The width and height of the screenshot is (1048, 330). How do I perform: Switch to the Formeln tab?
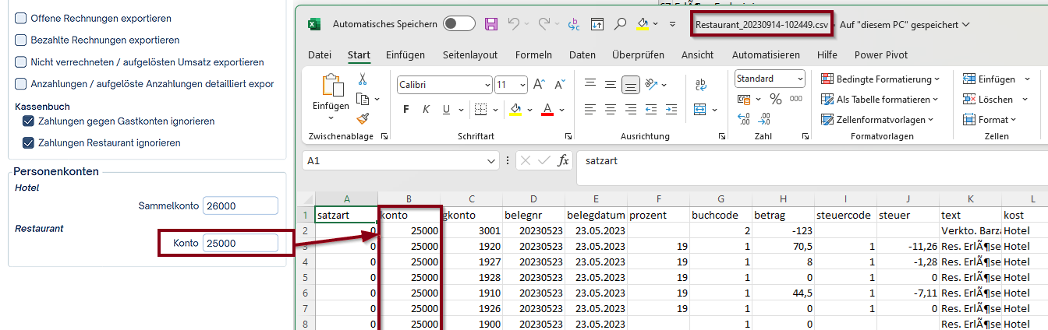click(x=533, y=54)
